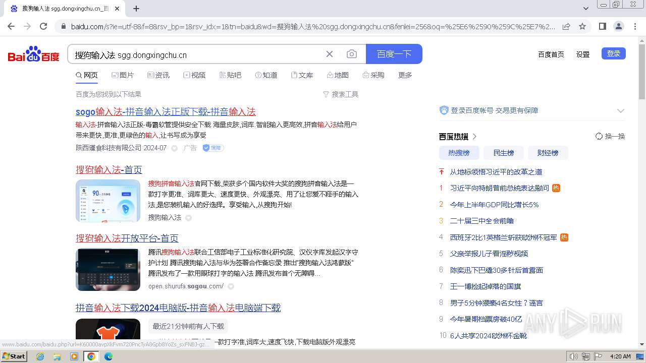Click the 百度一下 search button
Screen dimensions: 646x363
click(x=394, y=54)
